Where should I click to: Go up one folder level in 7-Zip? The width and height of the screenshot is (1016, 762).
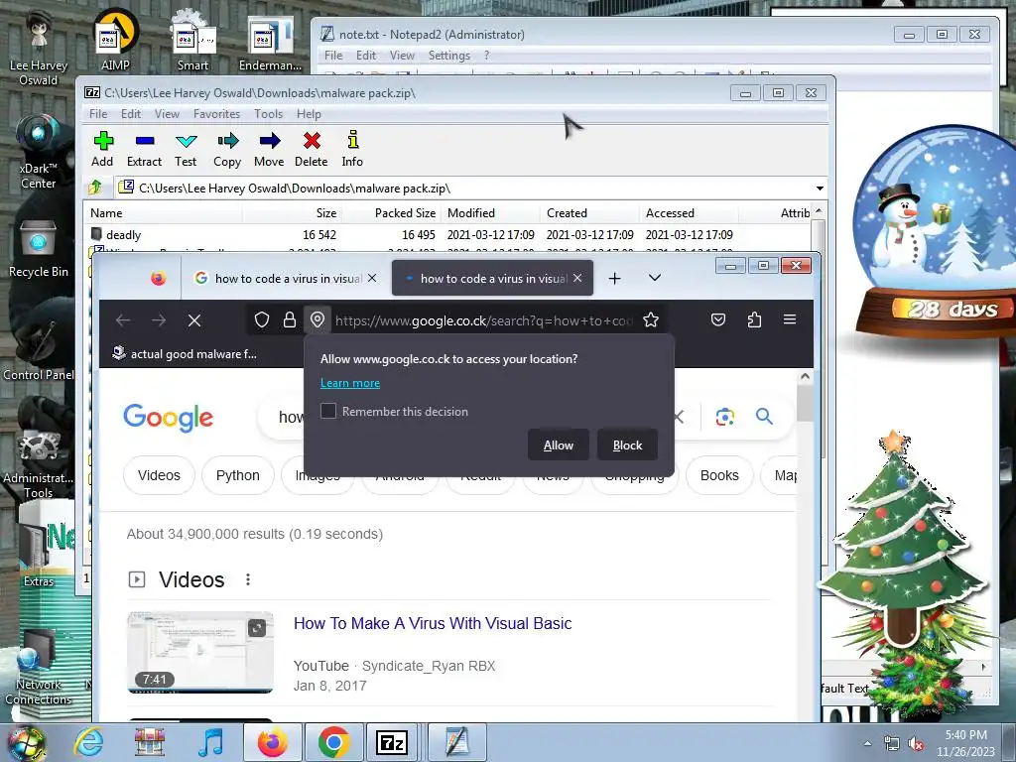tap(96, 188)
